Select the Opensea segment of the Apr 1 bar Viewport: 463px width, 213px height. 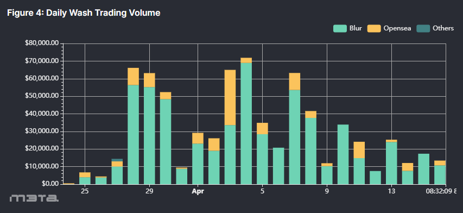(198, 138)
